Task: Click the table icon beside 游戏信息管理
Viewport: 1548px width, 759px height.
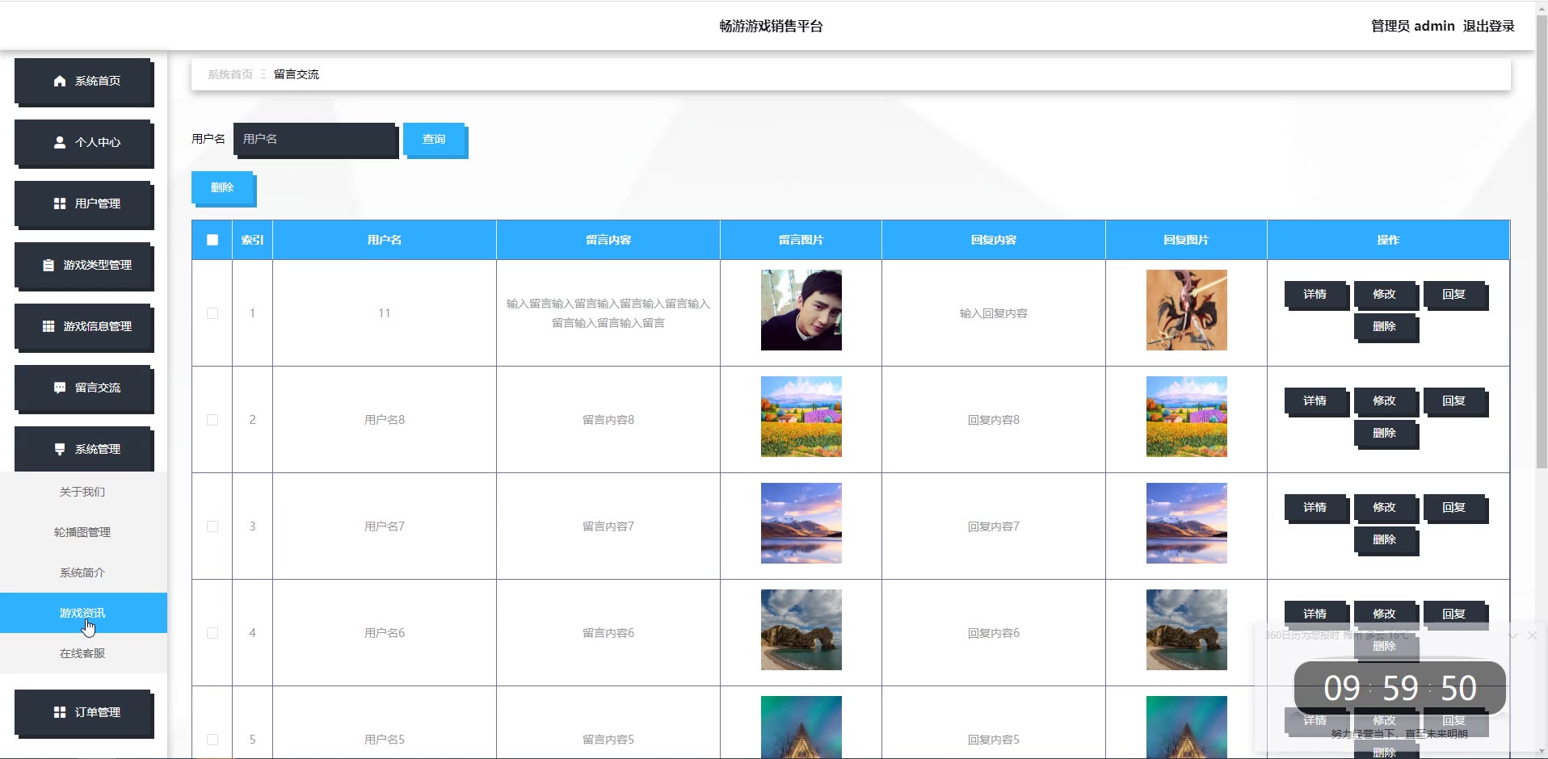Action: pyautogui.click(x=48, y=326)
